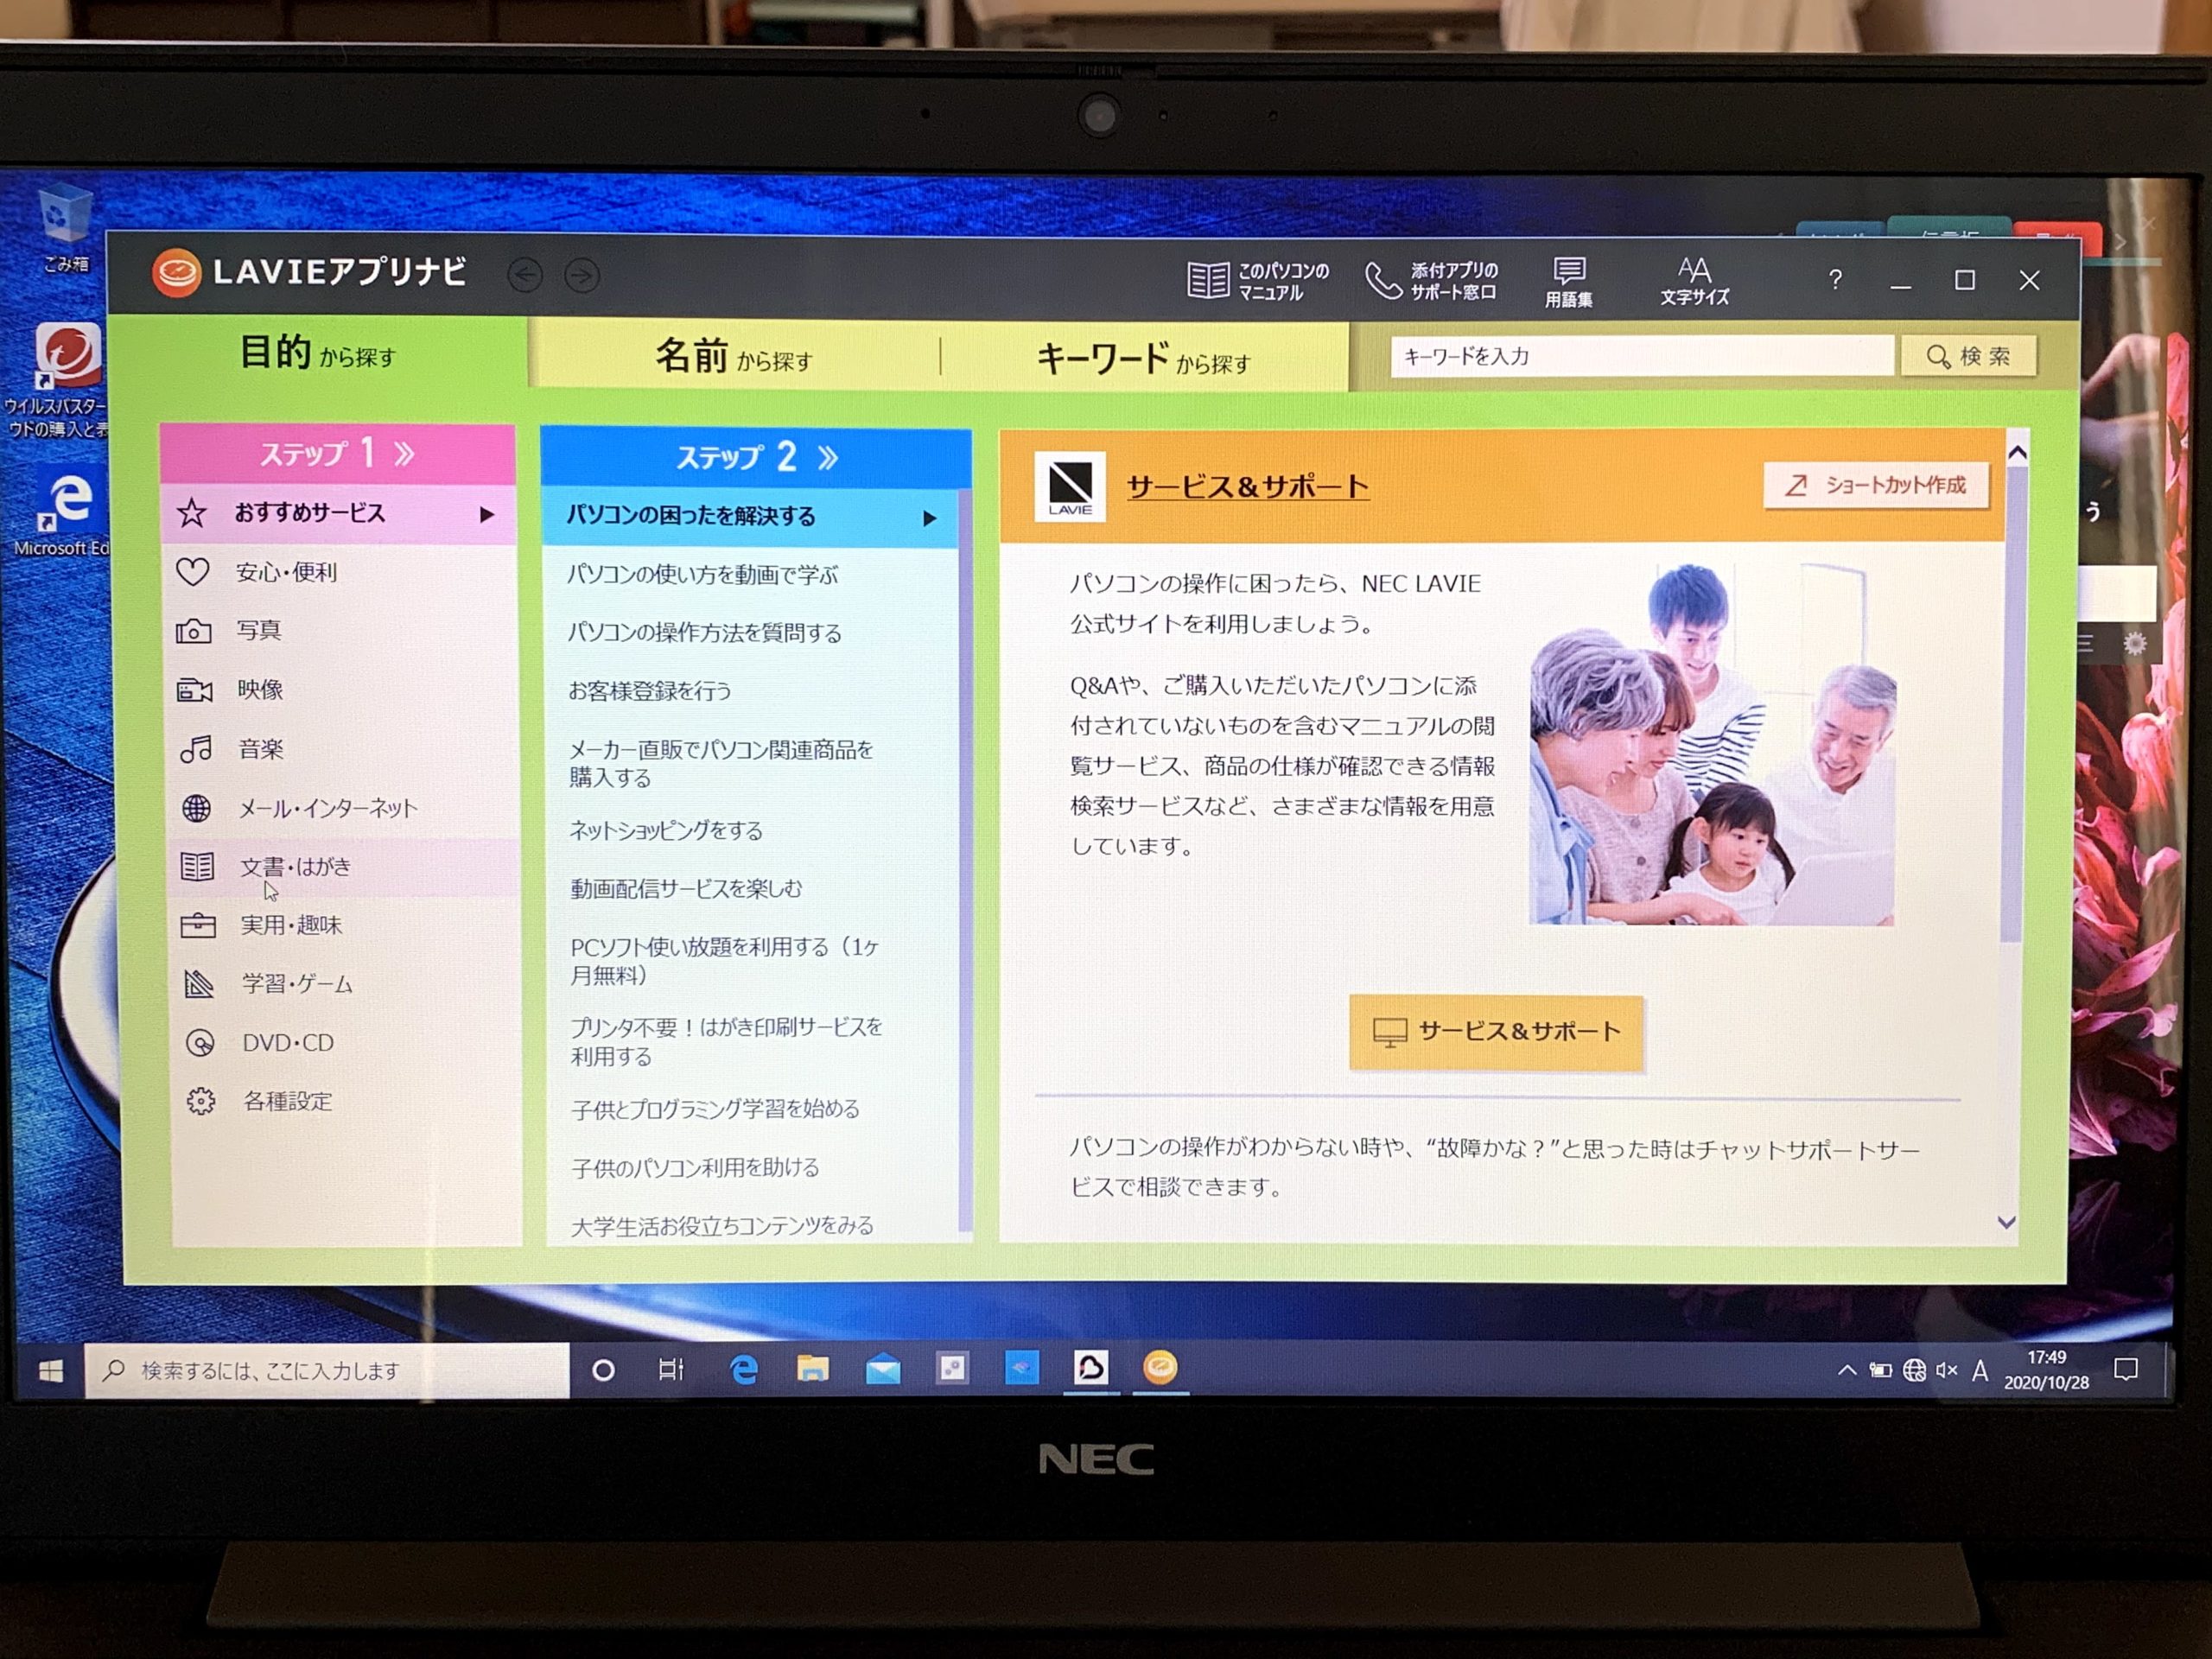This screenshot has width=2212, height=1659.
Task: Expand the おすすめサービス arrow
Action: [487, 515]
